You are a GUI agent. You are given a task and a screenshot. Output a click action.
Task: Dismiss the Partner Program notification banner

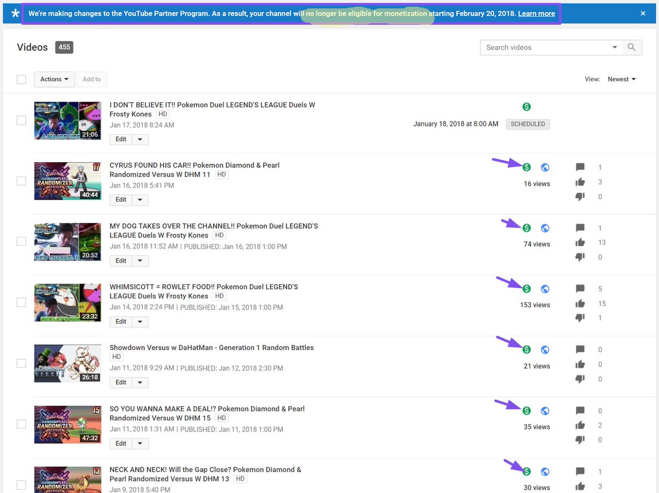point(643,13)
